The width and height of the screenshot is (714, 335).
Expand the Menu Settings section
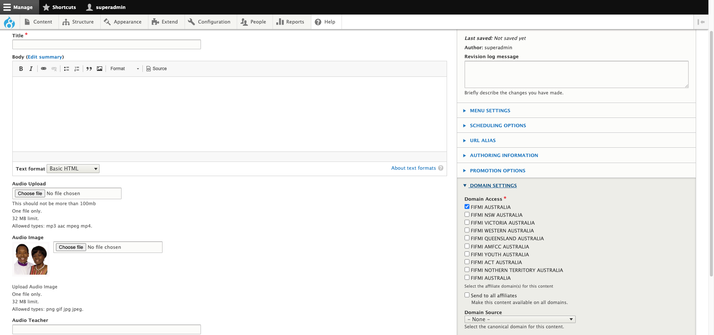490,111
